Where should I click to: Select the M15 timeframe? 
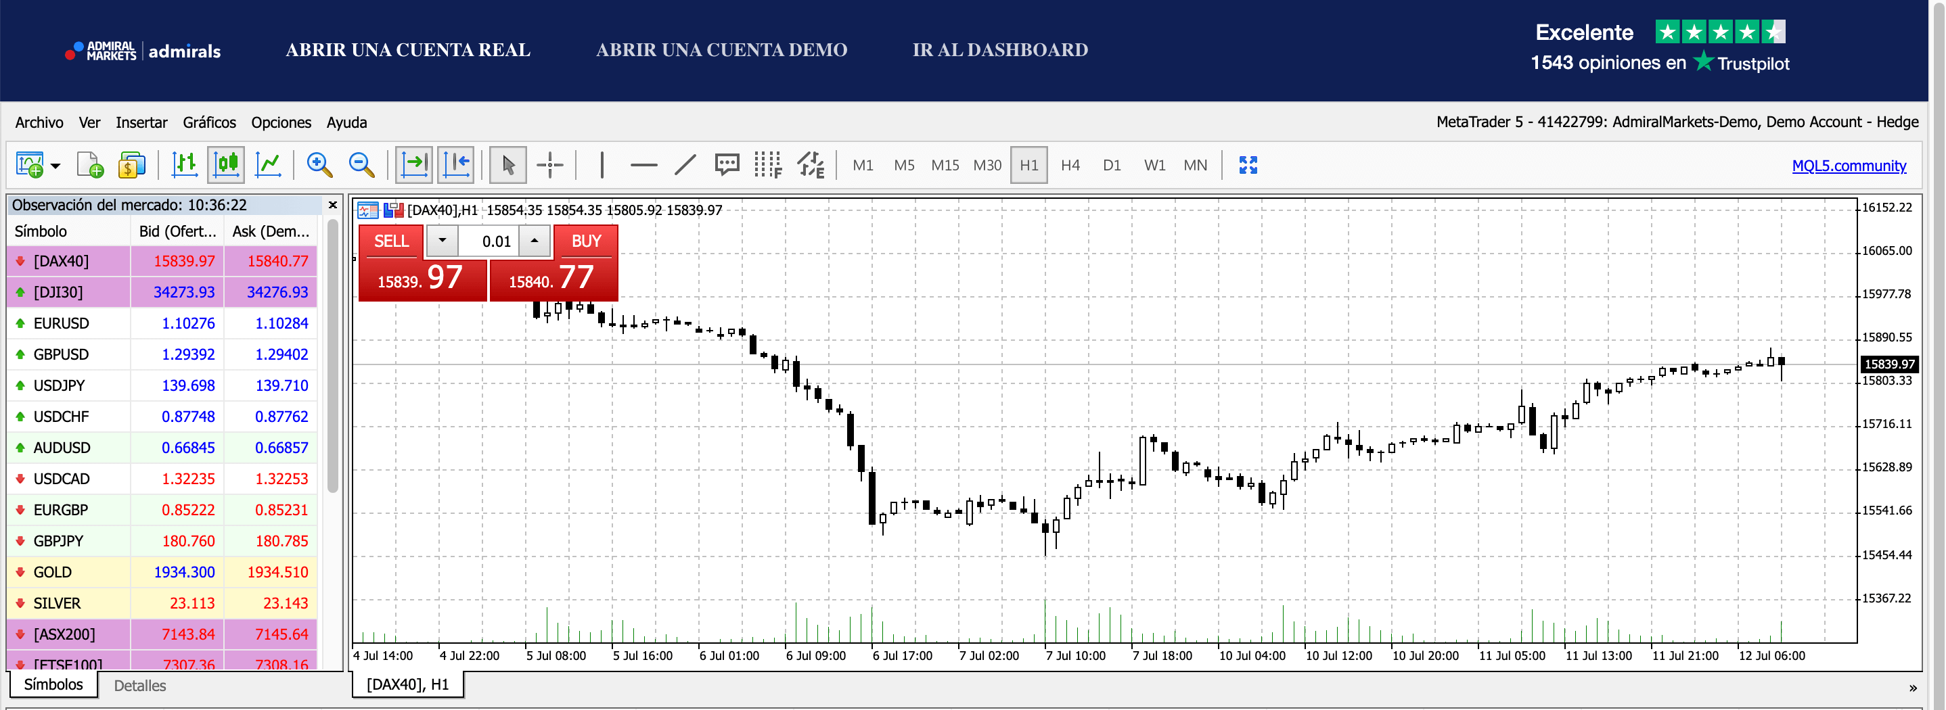coord(945,165)
